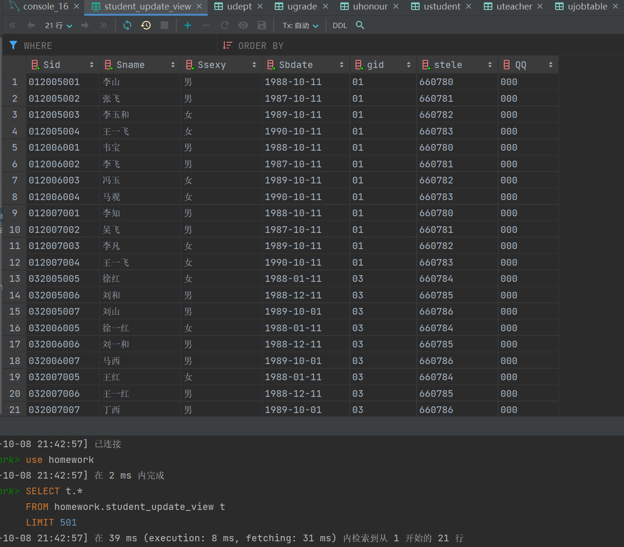
Task: Submit changes with the save icon
Action: 261,25
